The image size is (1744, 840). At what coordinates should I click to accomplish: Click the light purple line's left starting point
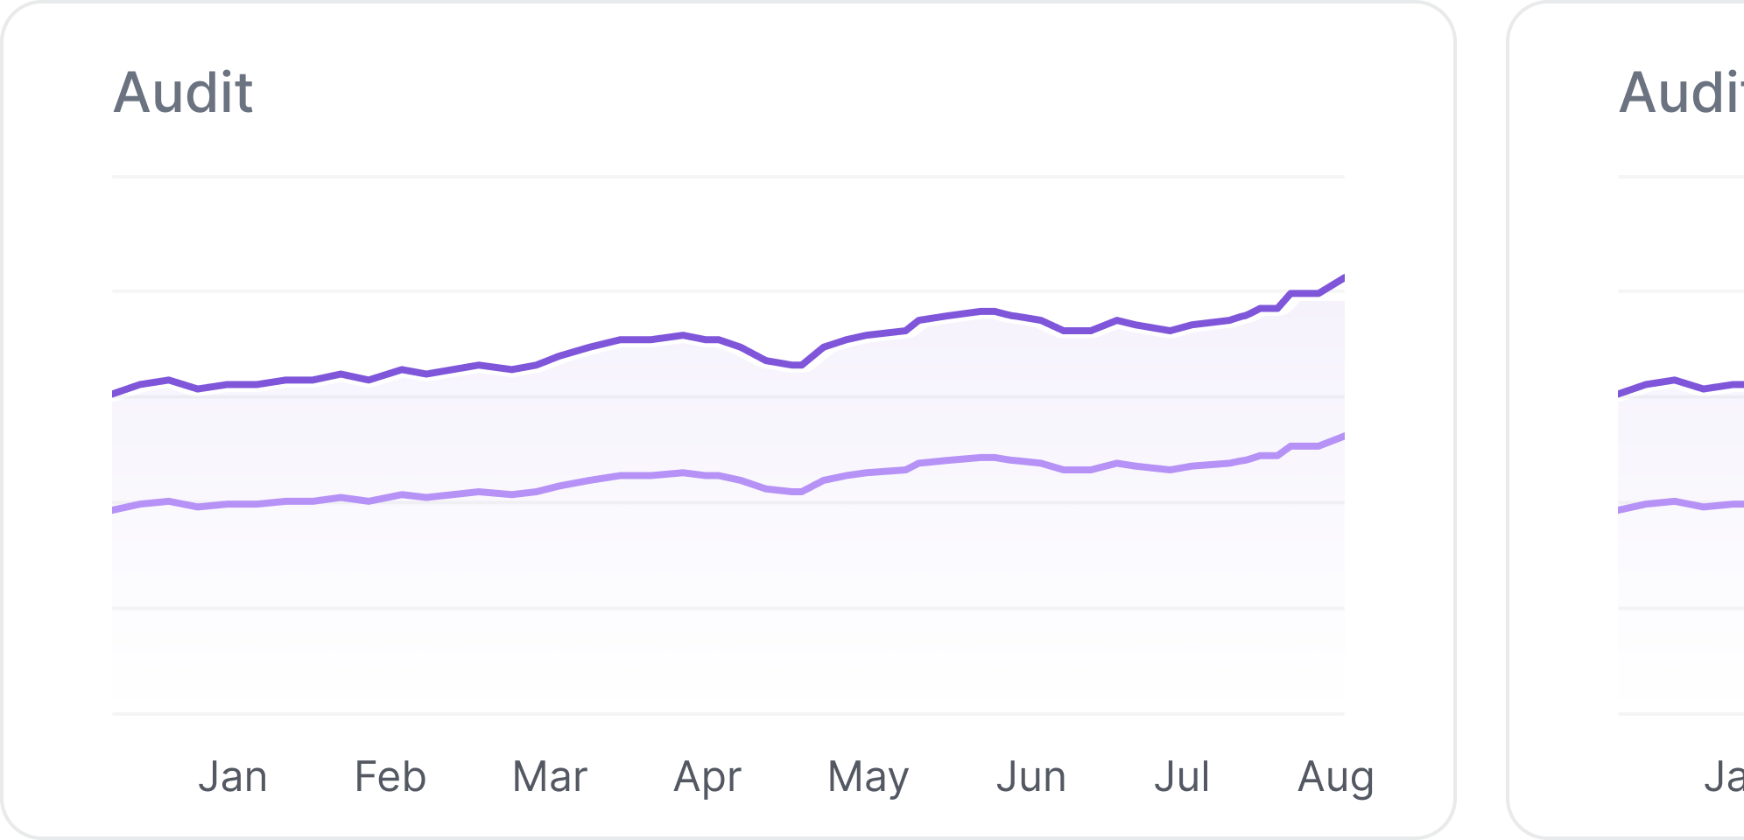[115, 509]
